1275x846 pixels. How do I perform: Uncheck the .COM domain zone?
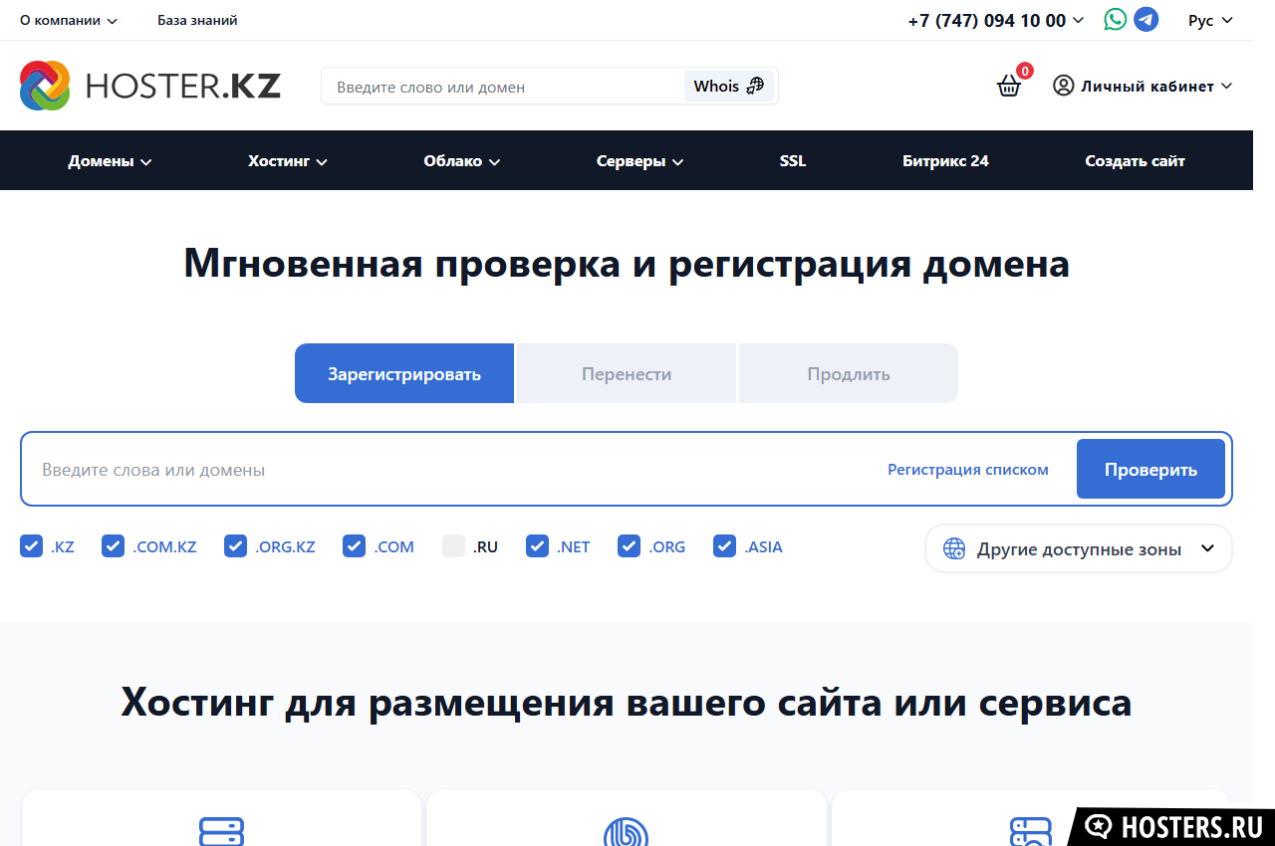[x=355, y=546]
